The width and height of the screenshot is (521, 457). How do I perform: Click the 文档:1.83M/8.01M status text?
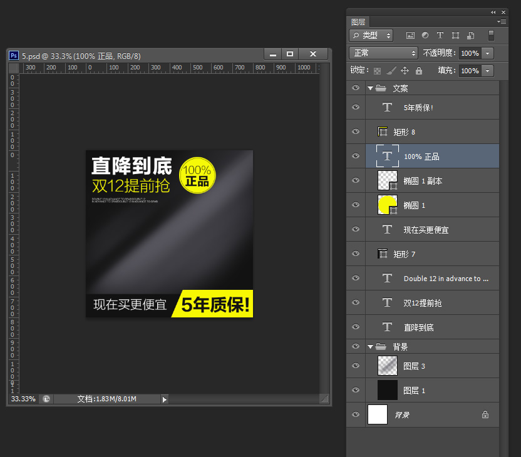point(106,399)
